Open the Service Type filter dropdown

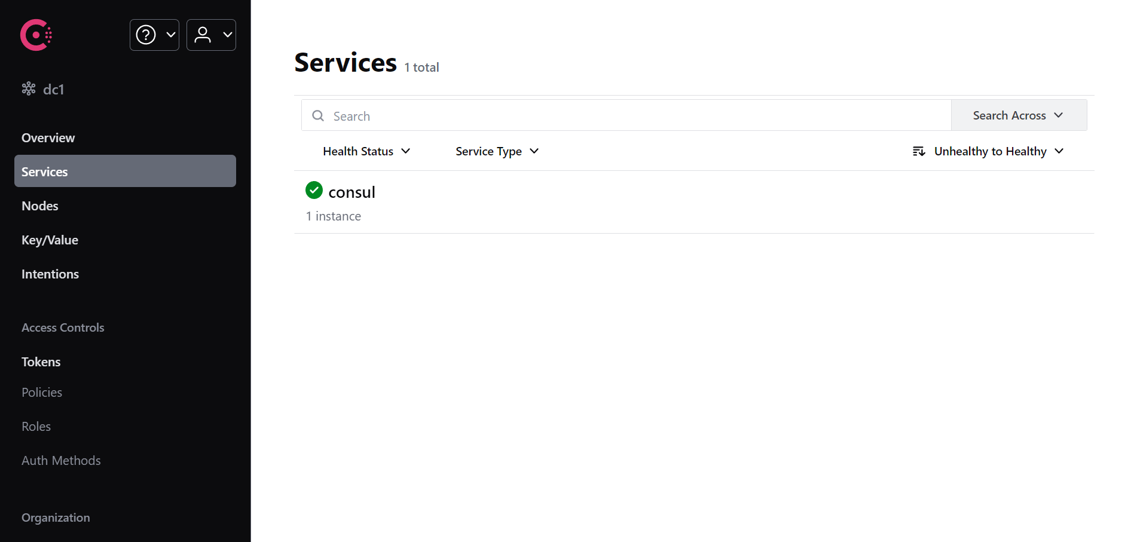point(496,151)
